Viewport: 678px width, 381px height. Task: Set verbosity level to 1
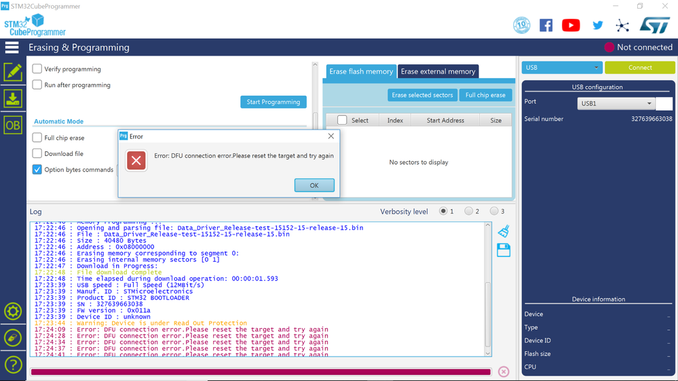click(443, 212)
